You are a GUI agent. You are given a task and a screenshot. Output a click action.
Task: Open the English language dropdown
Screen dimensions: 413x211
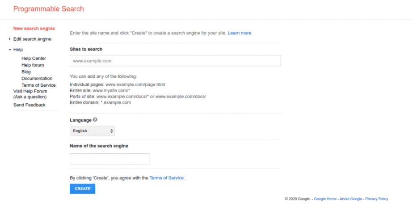(x=93, y=131)
